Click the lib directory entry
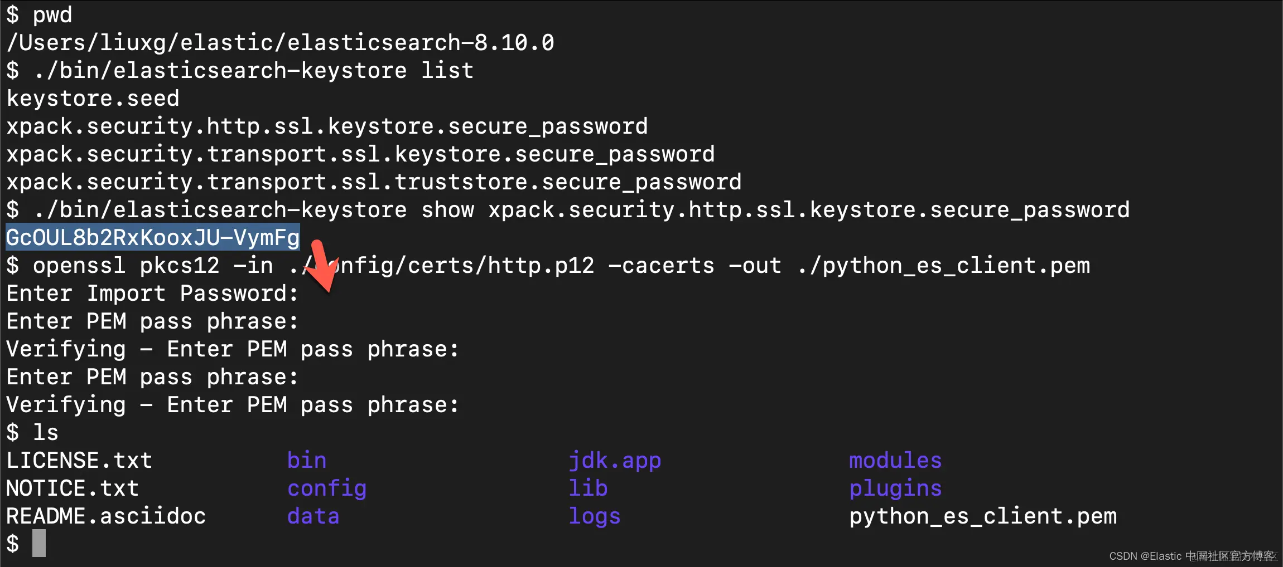 [x=588, y=488]
